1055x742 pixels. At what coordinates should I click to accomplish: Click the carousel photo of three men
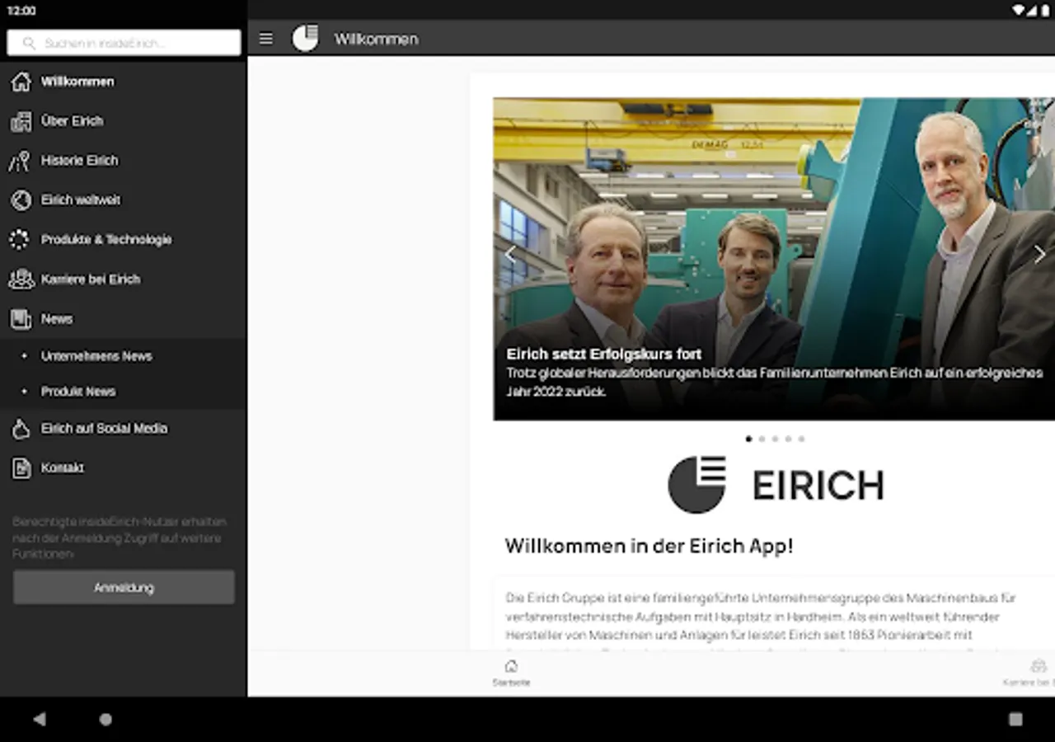774,259
